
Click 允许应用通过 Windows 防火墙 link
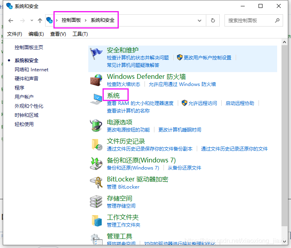pyautogui.click(x=182, y=84)
